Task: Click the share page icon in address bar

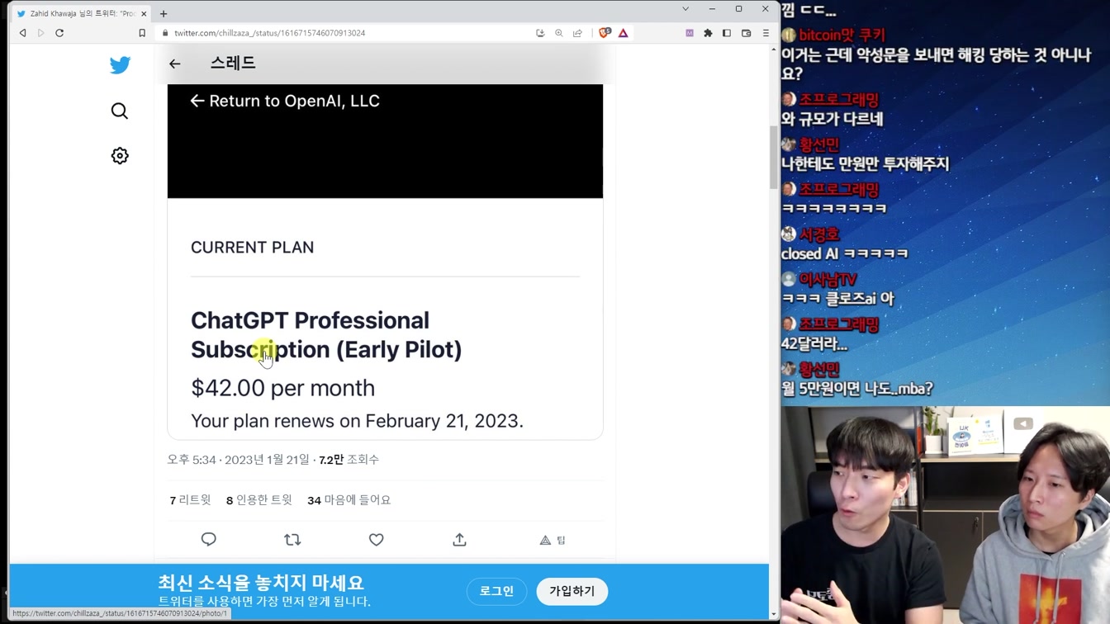Action: [x=577, y=33]
